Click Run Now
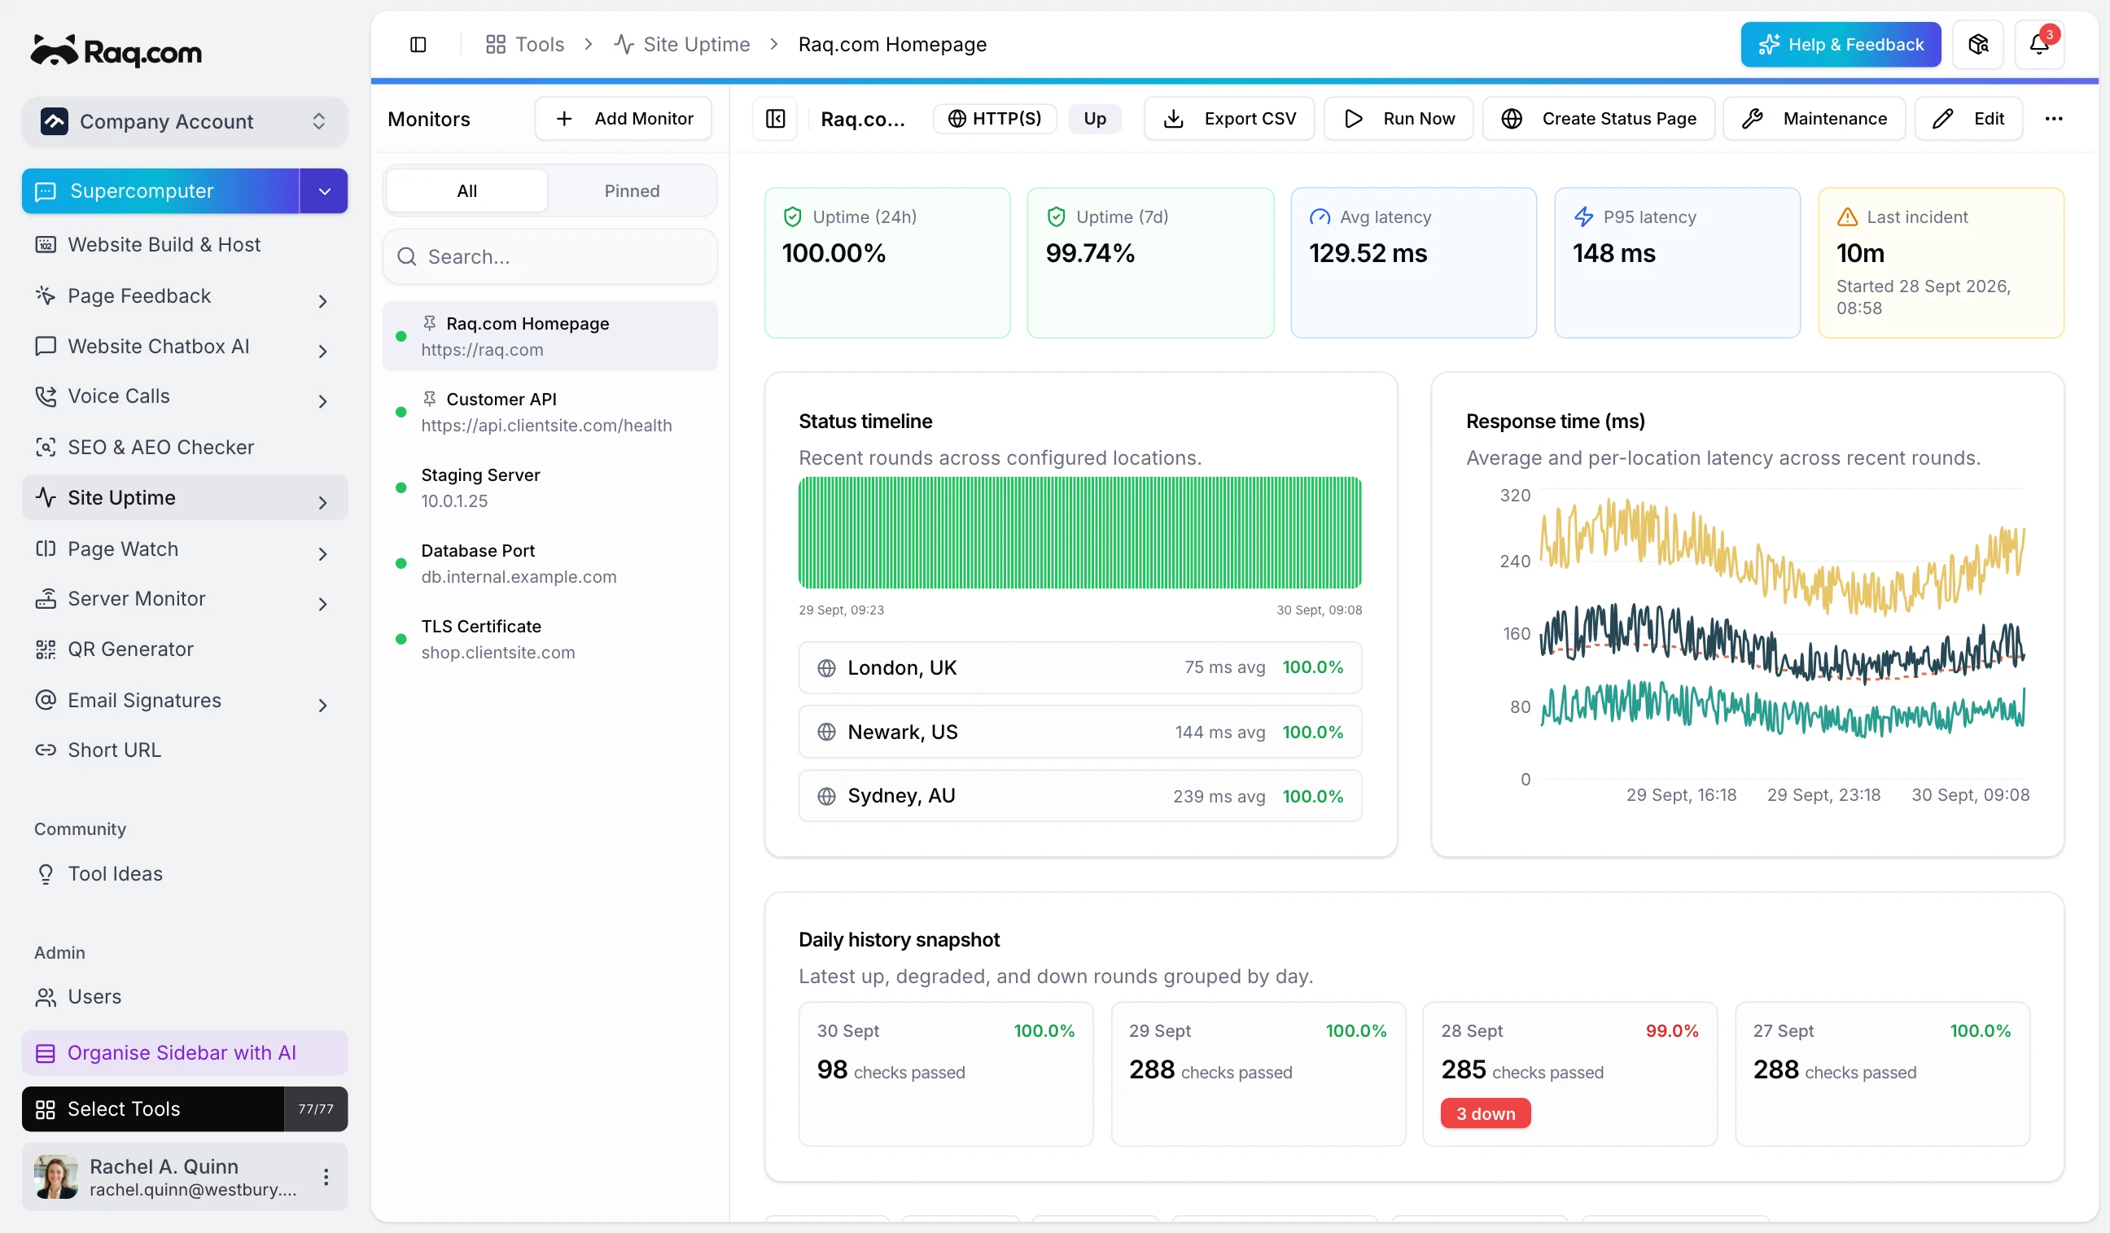This screenshot has width=2110, height=1233. pyautogui.click(x=1399, y=119)
